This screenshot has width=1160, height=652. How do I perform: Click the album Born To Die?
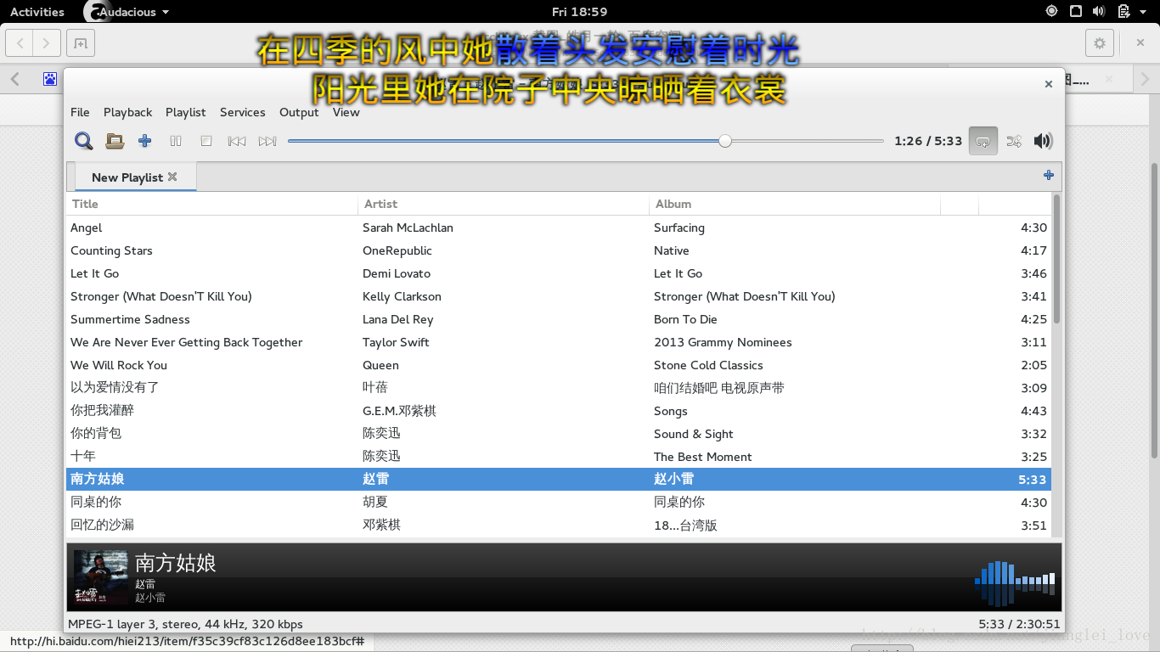[x=685, y=319]
